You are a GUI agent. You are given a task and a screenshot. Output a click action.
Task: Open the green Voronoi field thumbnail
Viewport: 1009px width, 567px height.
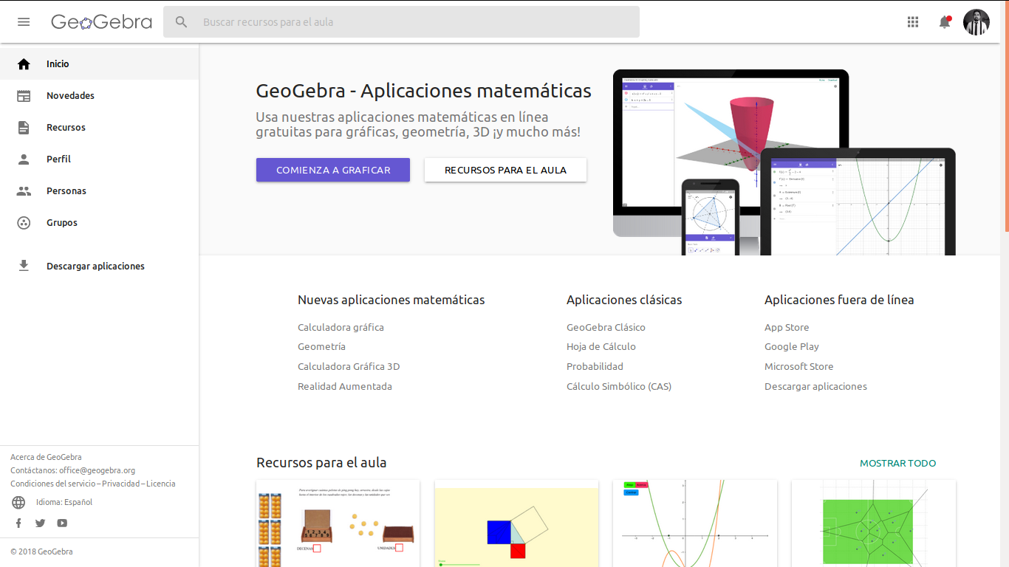(874, 523)
